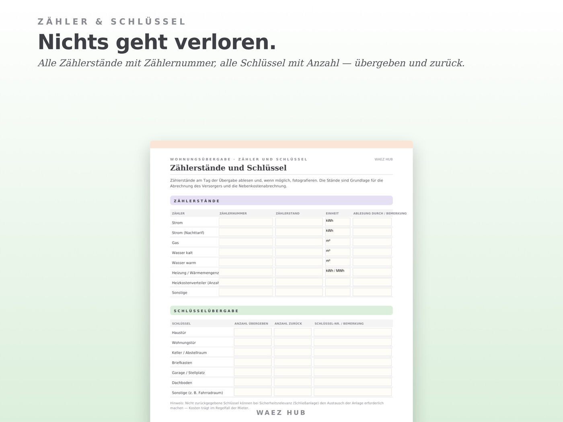This screenshot has height=422, width=563.
Task: Click the "SCHLÜSSEL-NR. / BEMERKUNG" column header
Action: pos(339,324)
